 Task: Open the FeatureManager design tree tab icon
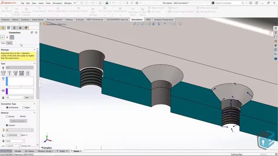[3, 28]
